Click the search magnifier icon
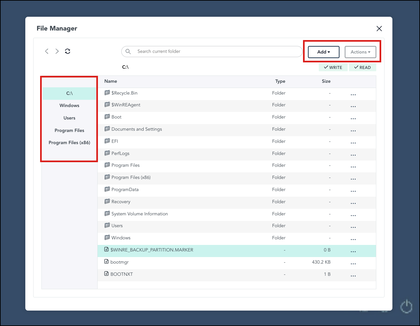The height and width of the screenshot is (326, 420). (128, 52)
